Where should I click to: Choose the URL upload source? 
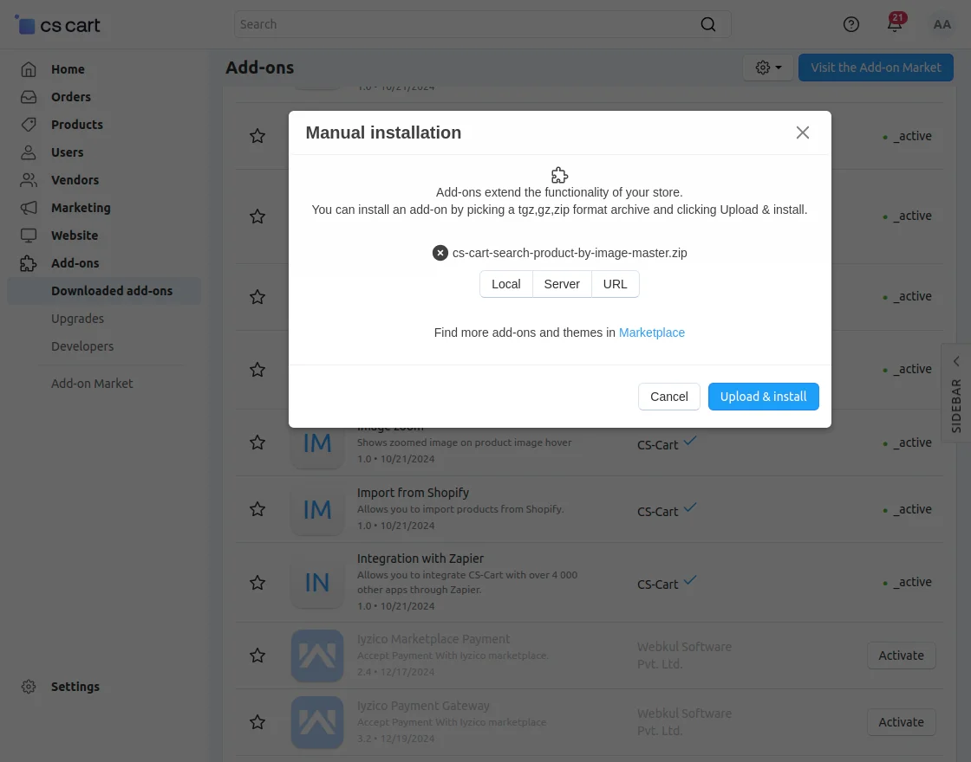pyautogui.click(x=615, y=284)
